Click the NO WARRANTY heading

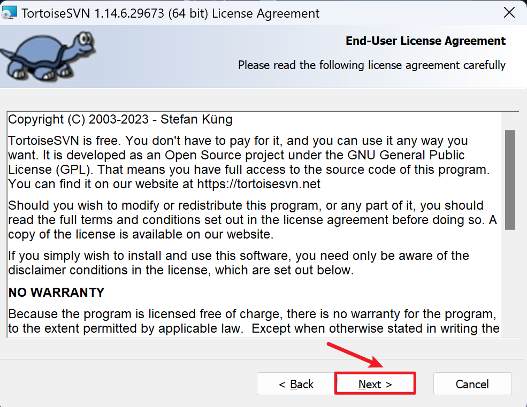(56, 293)
